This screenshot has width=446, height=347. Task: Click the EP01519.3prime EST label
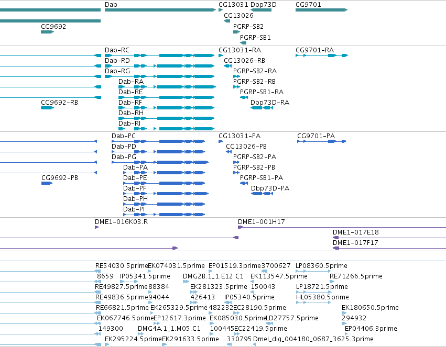235,266
